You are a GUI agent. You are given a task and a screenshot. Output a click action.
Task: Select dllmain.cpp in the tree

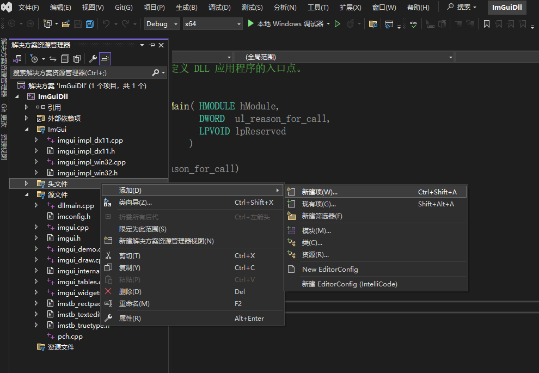coord(76,206)
